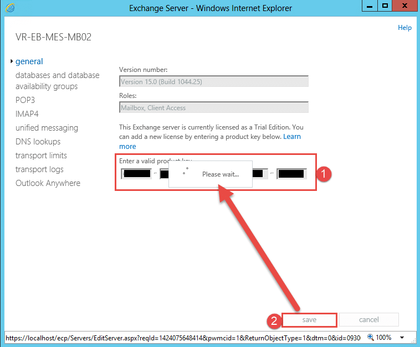The width and height of the screenshot is (420, 347).
Task: Open the zoom level dropdown arrow
Action: tap(402, 338)
